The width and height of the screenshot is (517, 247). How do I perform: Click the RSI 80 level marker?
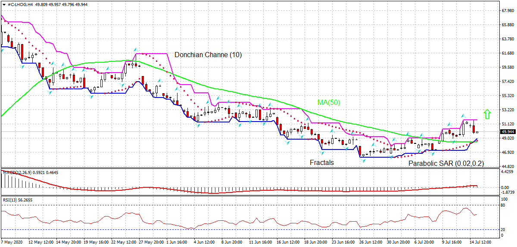pos(502,205)
